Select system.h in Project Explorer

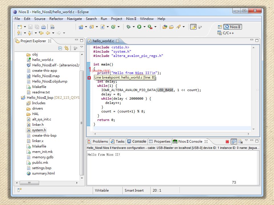coord(36,130)
